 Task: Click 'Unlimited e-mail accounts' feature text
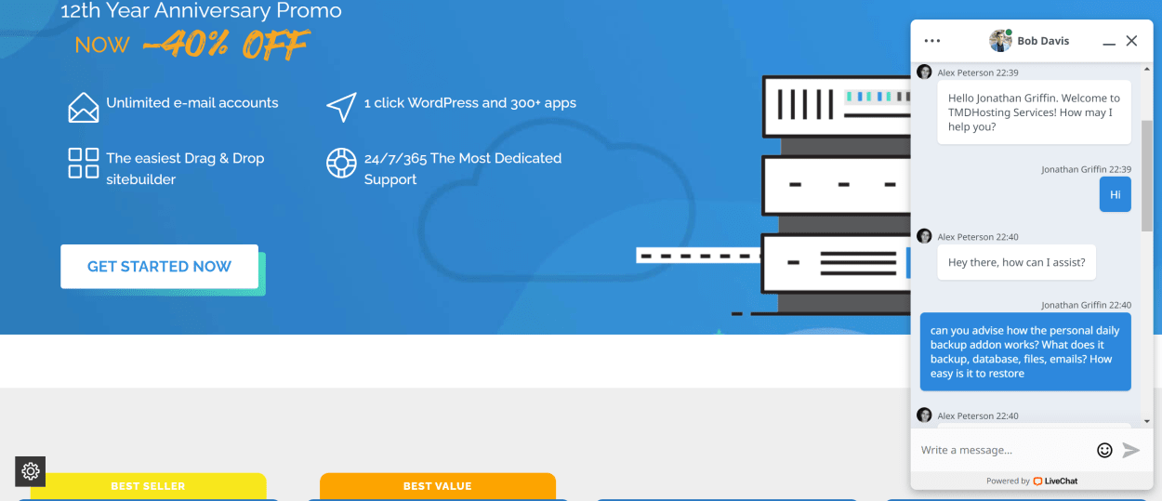click(x=192, y=103)
